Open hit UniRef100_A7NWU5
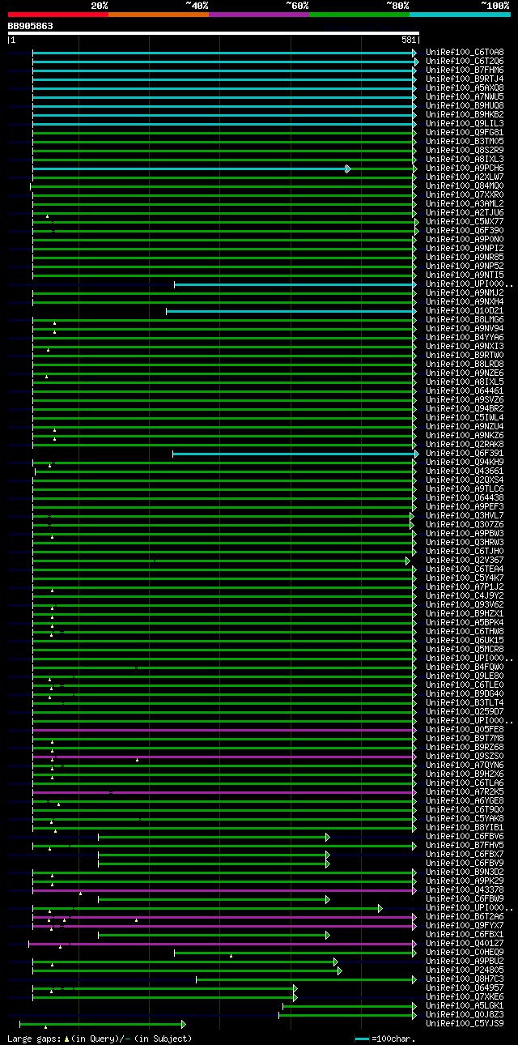 coord(465,96)
